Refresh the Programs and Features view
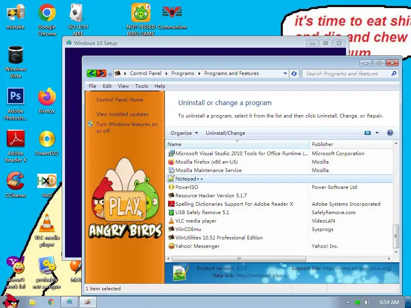This screenshot has width=411, height=308. pyautogui.click(x=294, y=74)
